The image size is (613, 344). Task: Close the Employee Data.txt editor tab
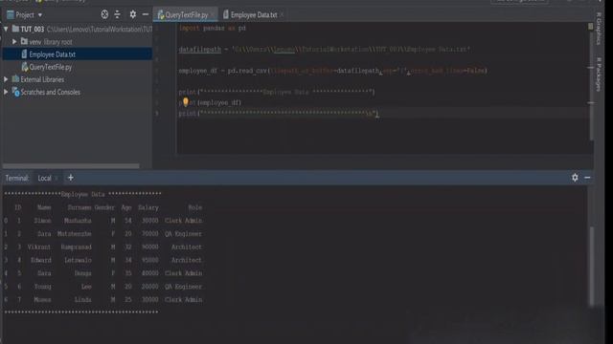[x=282, y=15]
